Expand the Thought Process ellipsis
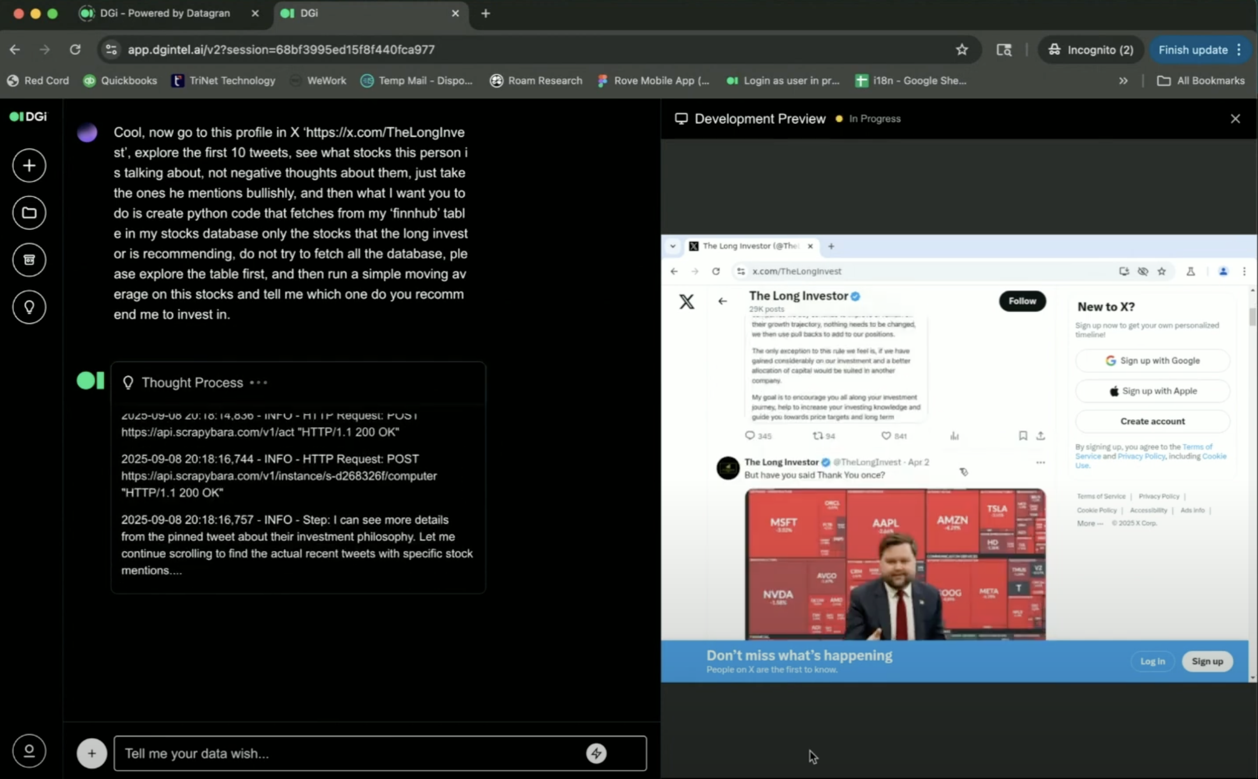1258x779 pixels. (258, 382)
